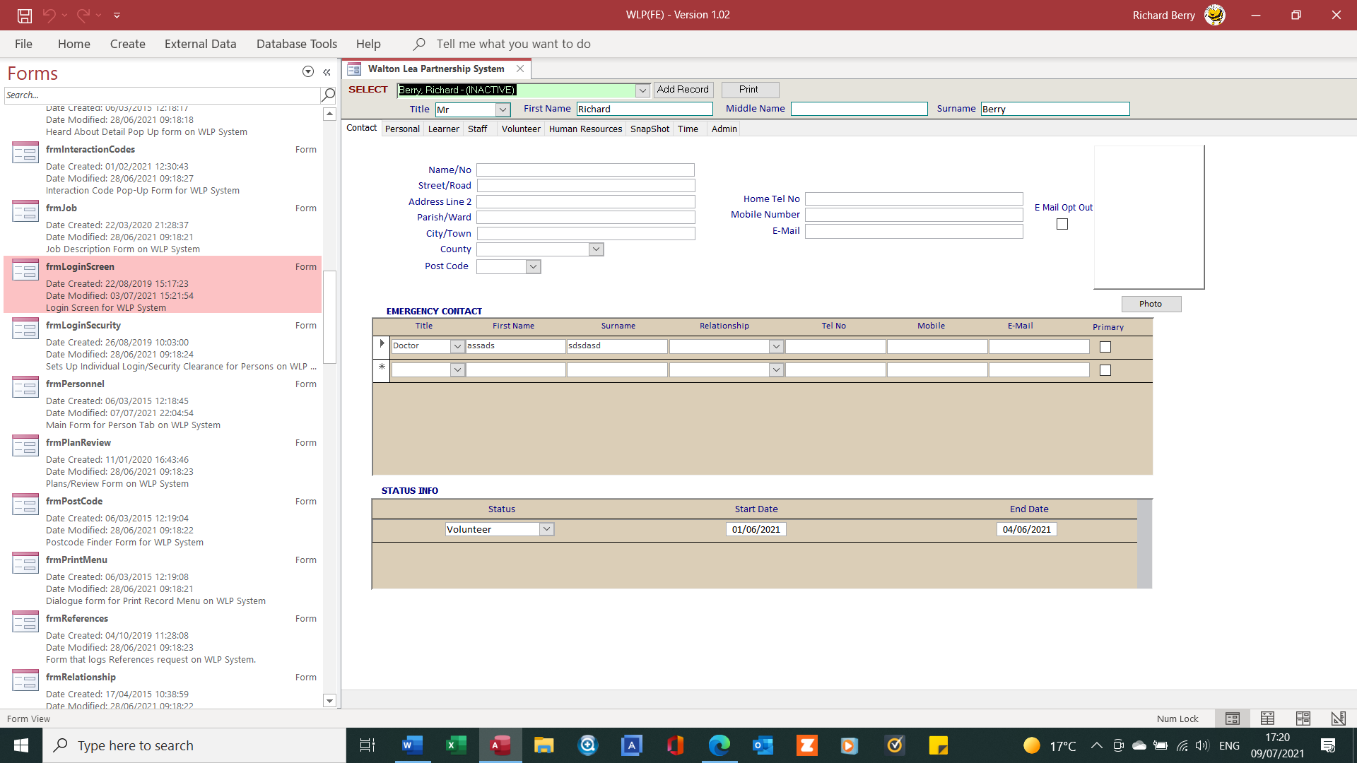Click the Add Record button
Image resolution: width=1357 pixels, height=763 pixels.
[683, 90]
